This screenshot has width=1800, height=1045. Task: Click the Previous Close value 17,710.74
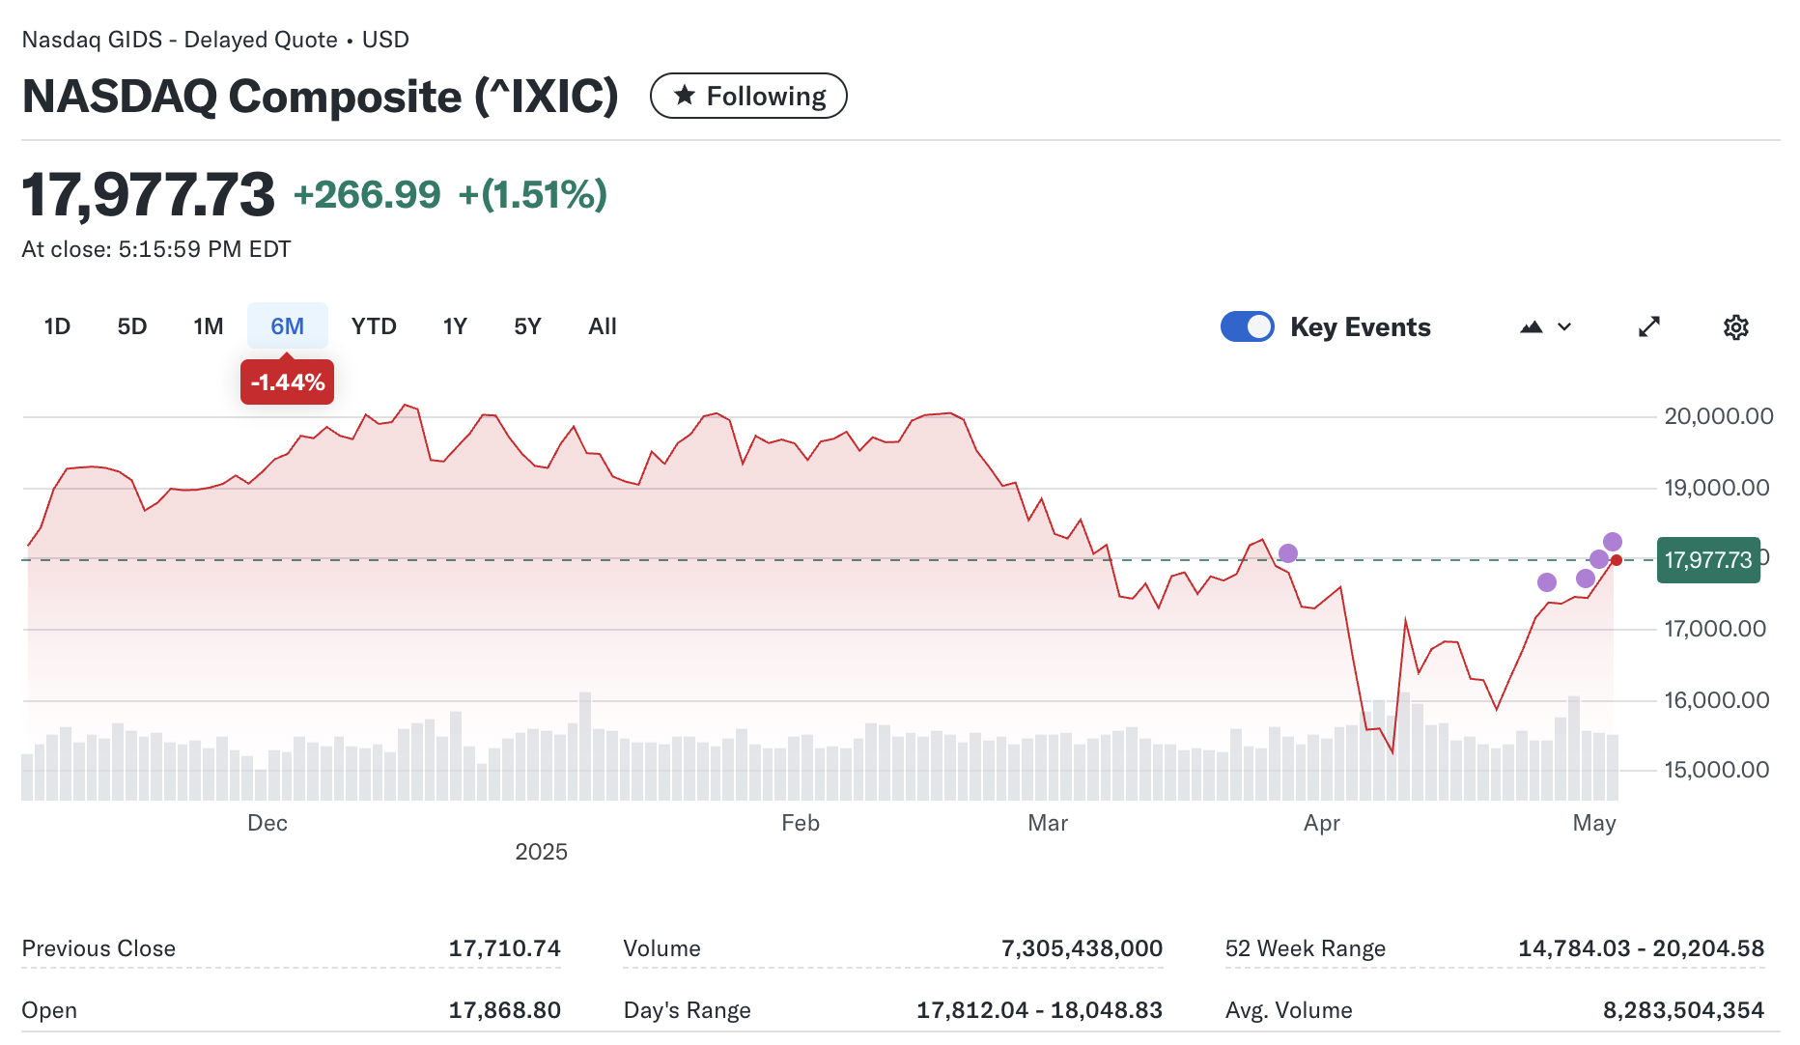(x=504, y=948)
